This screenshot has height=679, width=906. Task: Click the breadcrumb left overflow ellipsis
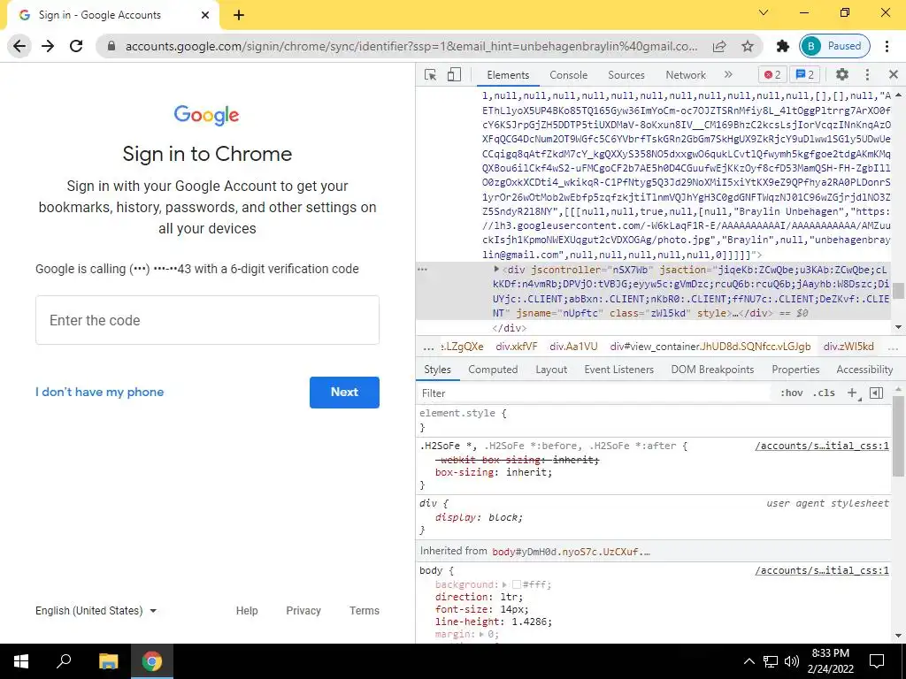tap(428, 347)
